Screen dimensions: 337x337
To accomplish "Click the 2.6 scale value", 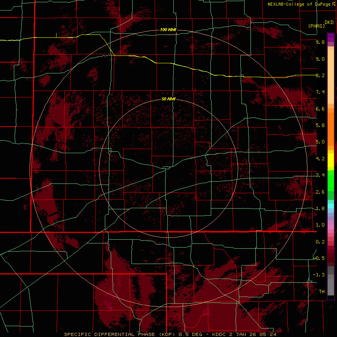I will [x=320, y=192].
